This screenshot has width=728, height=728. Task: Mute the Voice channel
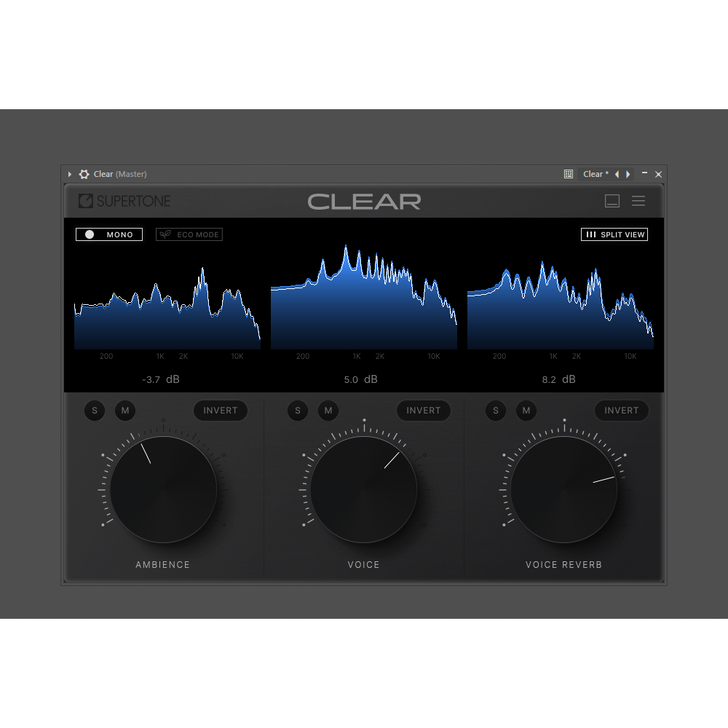click(x=328, y=411)
